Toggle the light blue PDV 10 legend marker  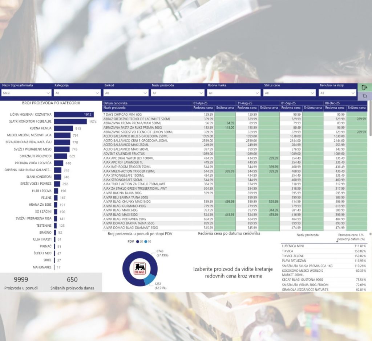(x=146, y=241)
